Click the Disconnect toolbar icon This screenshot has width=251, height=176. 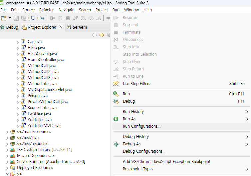tap(76, 18)
